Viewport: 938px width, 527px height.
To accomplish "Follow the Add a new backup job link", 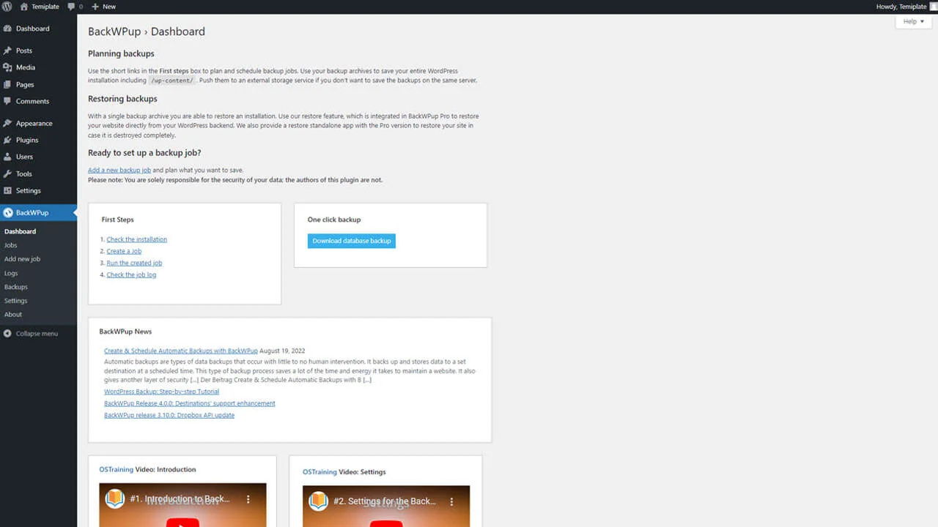I will (x=119, y=170).
